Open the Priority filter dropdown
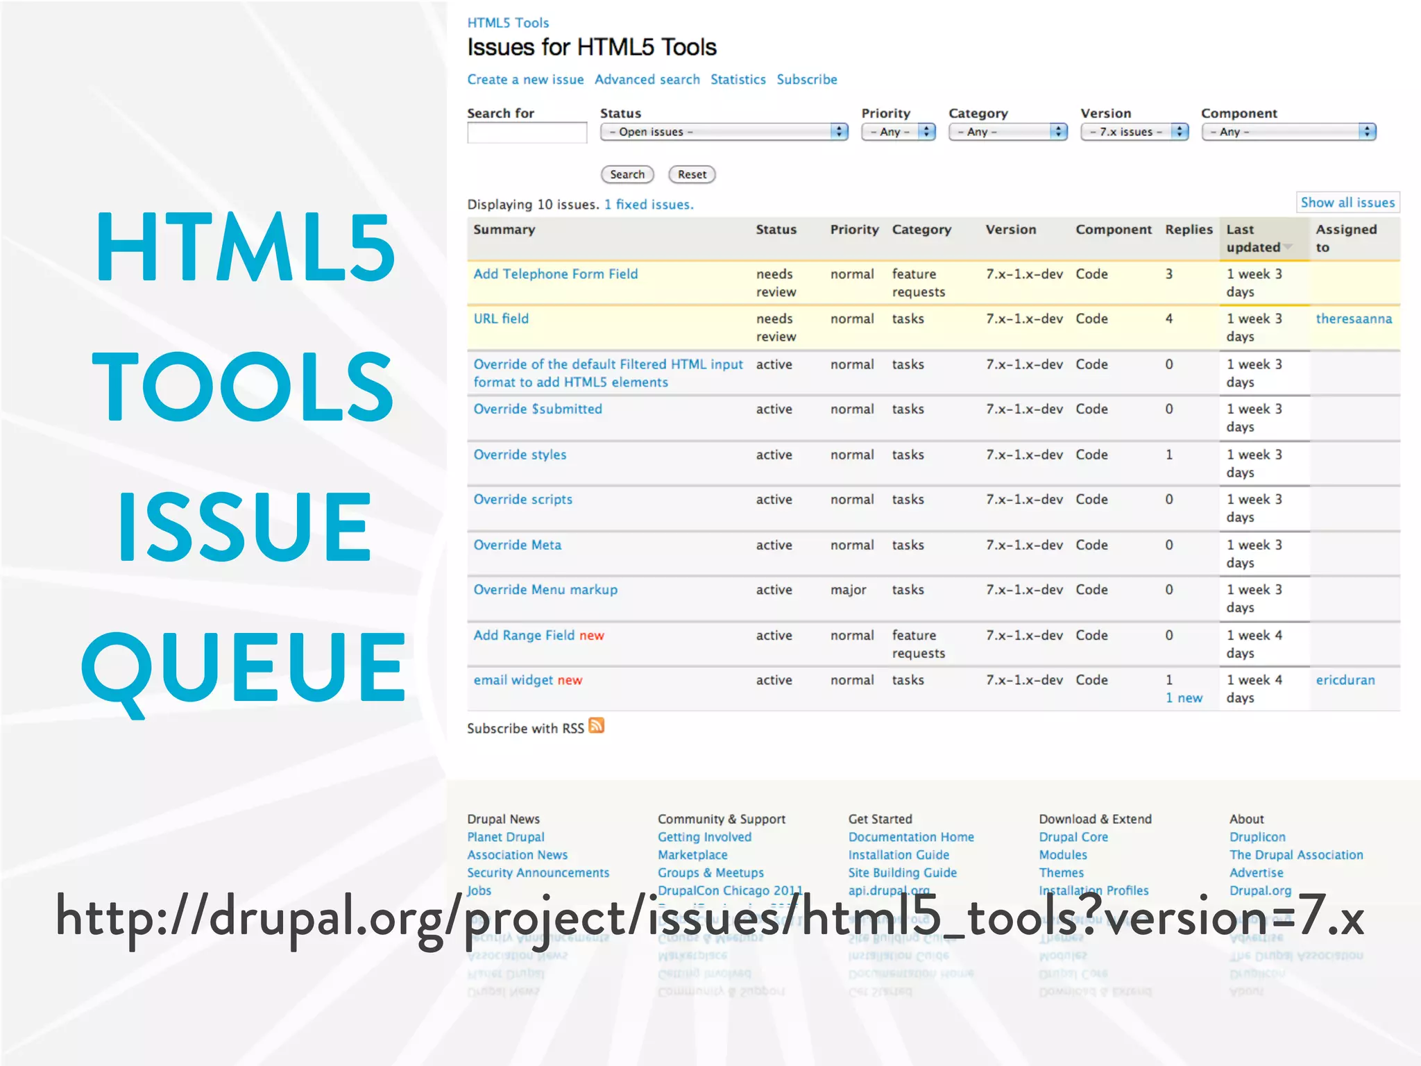Viewport: 1421px width, 1066px height. [x=899, y=132]
